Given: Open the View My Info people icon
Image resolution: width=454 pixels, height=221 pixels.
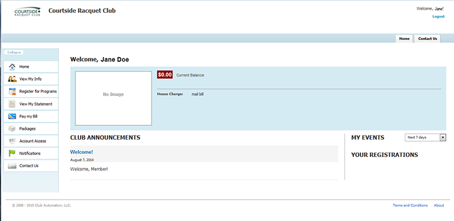Looking at the screenshot, I should (12, 79).
